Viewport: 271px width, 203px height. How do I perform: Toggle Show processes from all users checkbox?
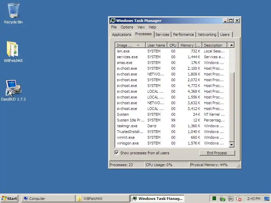(117, 153)
